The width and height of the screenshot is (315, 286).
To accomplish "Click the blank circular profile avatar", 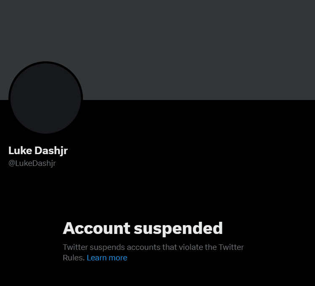I will click(45, 98).
